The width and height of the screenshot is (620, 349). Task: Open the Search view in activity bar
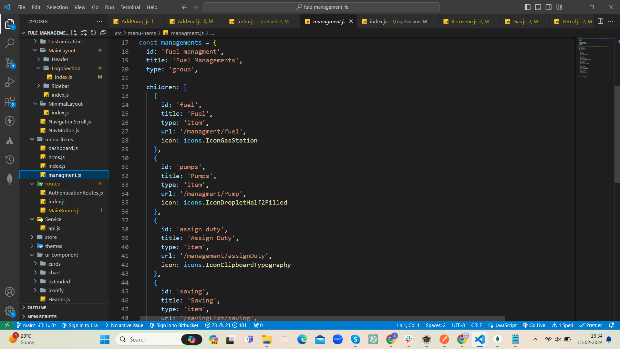pos(10,43)
